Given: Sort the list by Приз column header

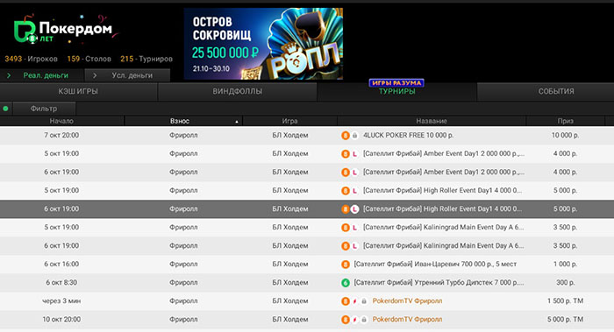Looking at the screenshot, I should pos(566,121).
